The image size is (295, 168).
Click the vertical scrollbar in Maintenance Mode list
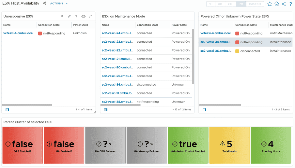[193, 56]
